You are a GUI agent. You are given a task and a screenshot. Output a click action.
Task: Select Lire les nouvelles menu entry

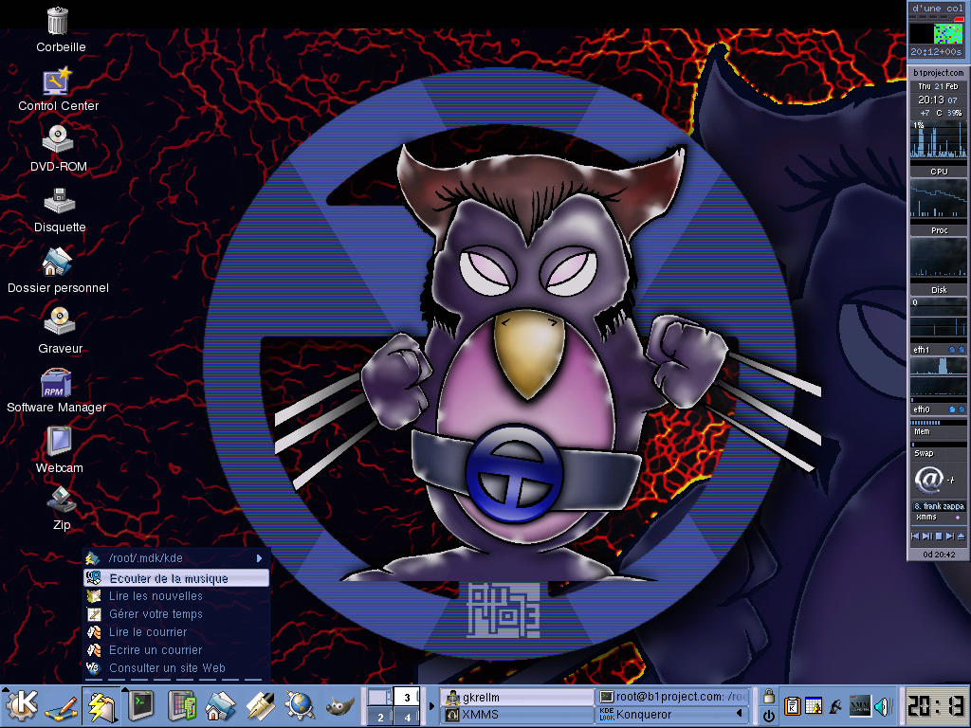[x=176, y=596]
